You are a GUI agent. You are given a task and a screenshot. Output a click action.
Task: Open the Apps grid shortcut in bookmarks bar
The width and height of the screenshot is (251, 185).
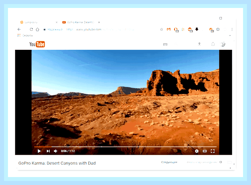pos(19,35)
